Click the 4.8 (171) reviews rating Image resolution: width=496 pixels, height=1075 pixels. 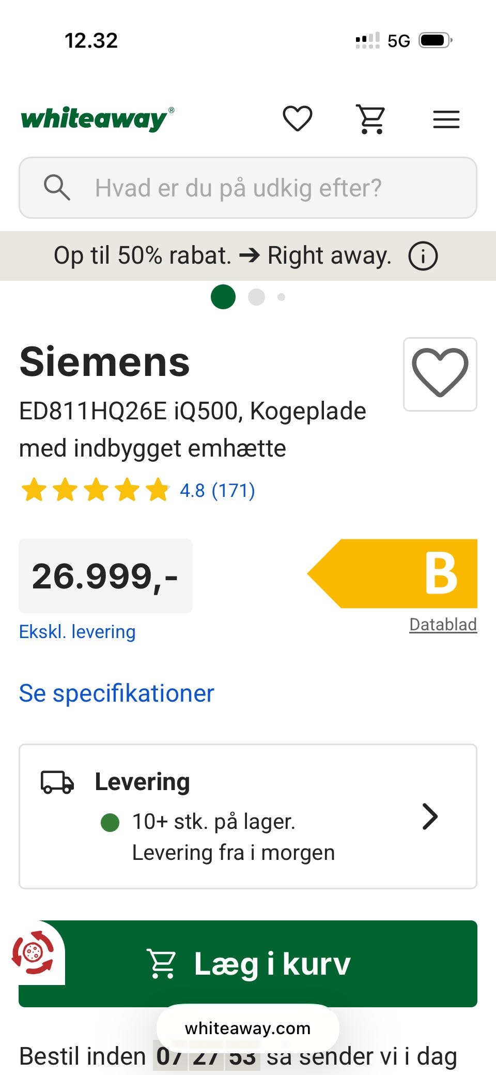[217, 490]
